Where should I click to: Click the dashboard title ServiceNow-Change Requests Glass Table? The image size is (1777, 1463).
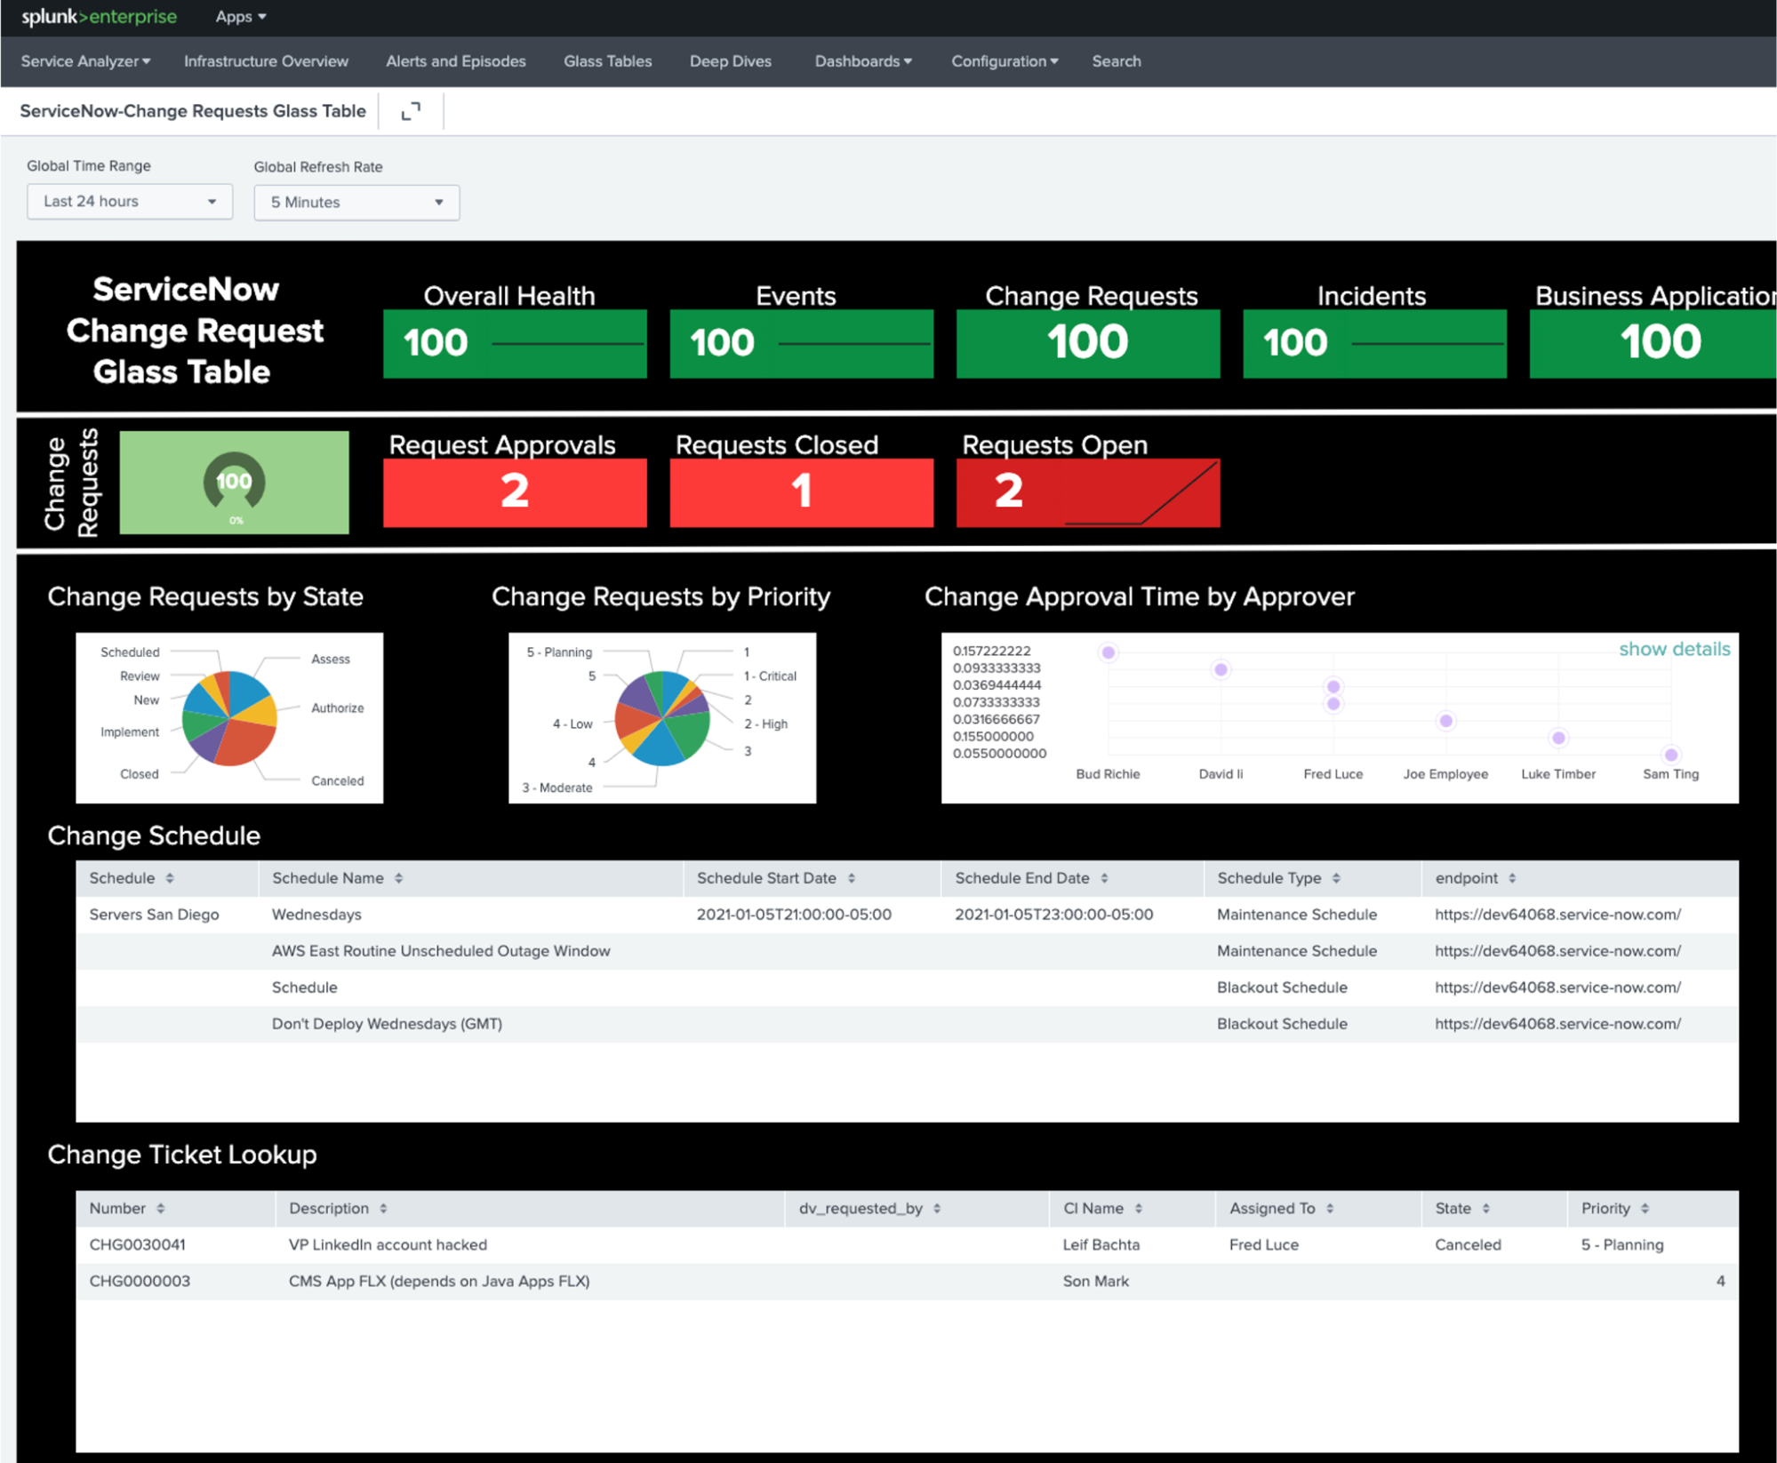pos(193,111)
